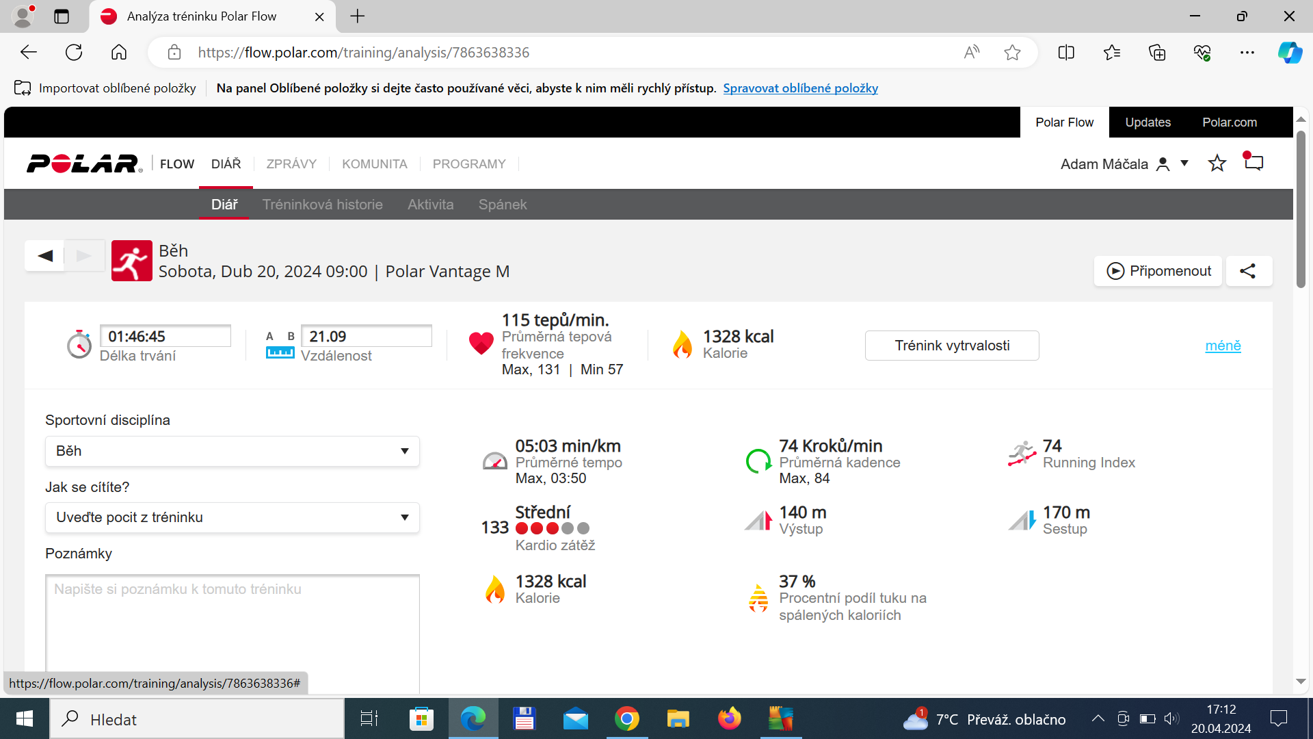The image size is (1313, 739).
Task: Open the KOMUNITA menu item
Action: [x=375, y=164]
